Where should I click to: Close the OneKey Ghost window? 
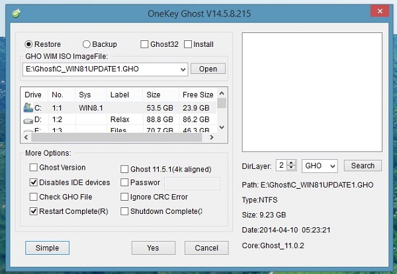point(380,11)
